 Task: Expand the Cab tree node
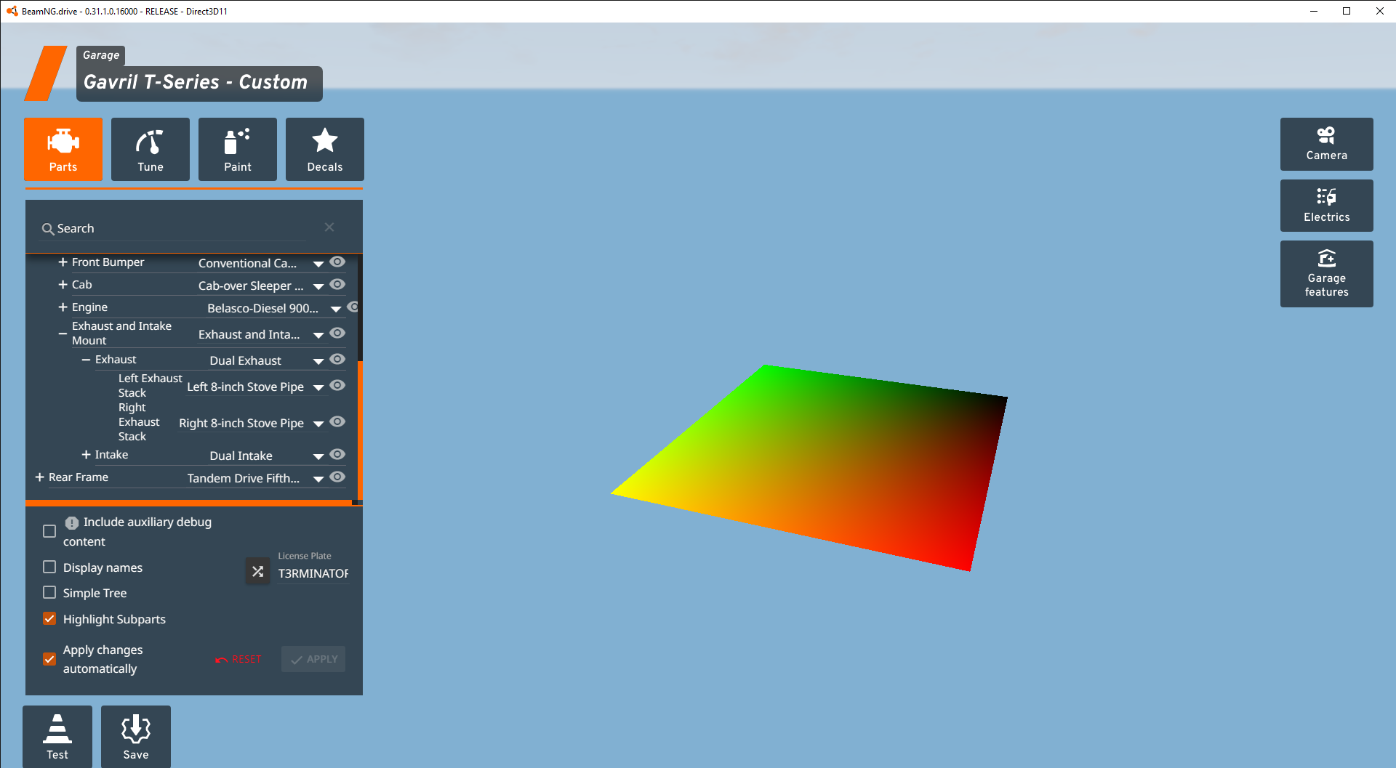coord(63,285)
